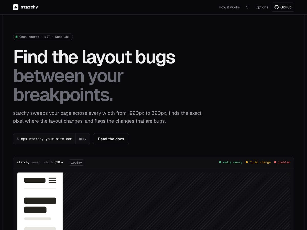Open the How it works section

point(229,7)
